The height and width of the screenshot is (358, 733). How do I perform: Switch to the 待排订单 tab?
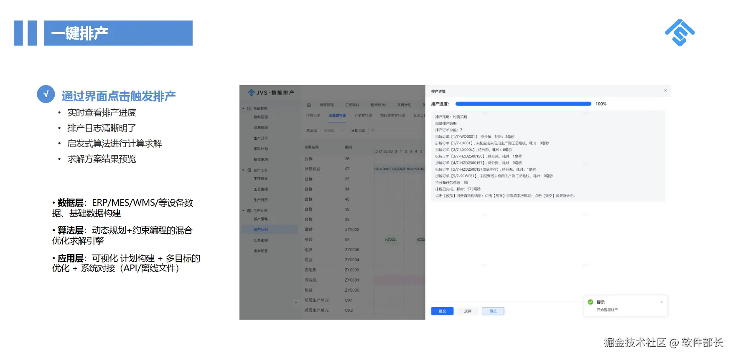pyautogui.click(x=313, y=116)
